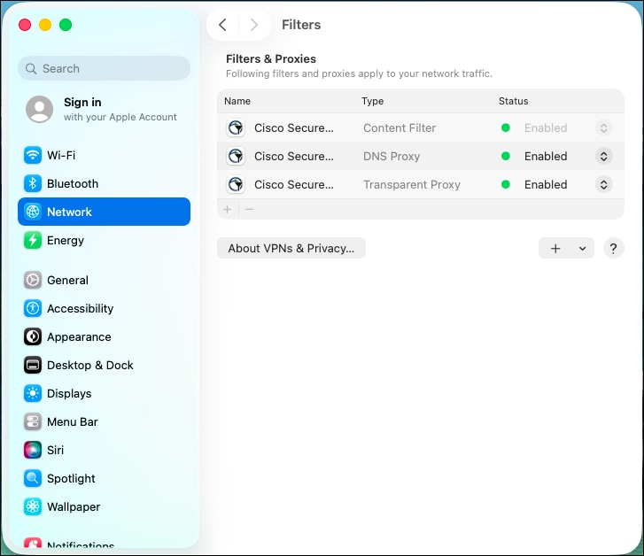Click About VPNs & Privacy button
Viewport: 644px width, 556px height.
point(291,248)
